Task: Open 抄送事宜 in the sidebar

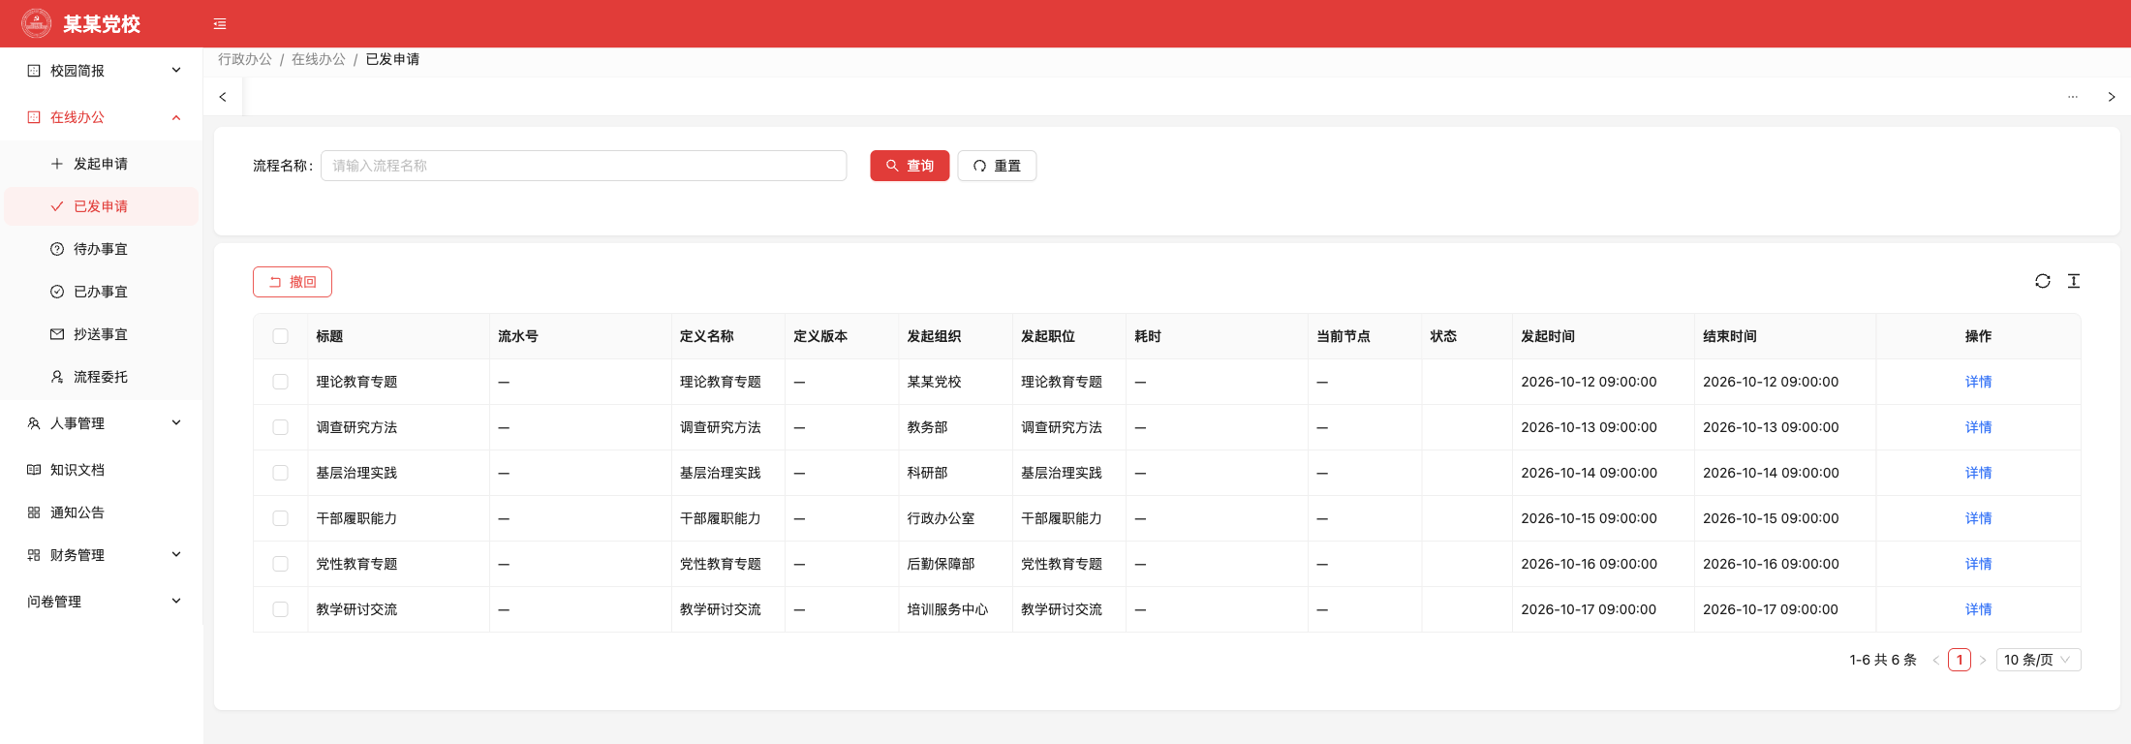Action: (102, 334)
